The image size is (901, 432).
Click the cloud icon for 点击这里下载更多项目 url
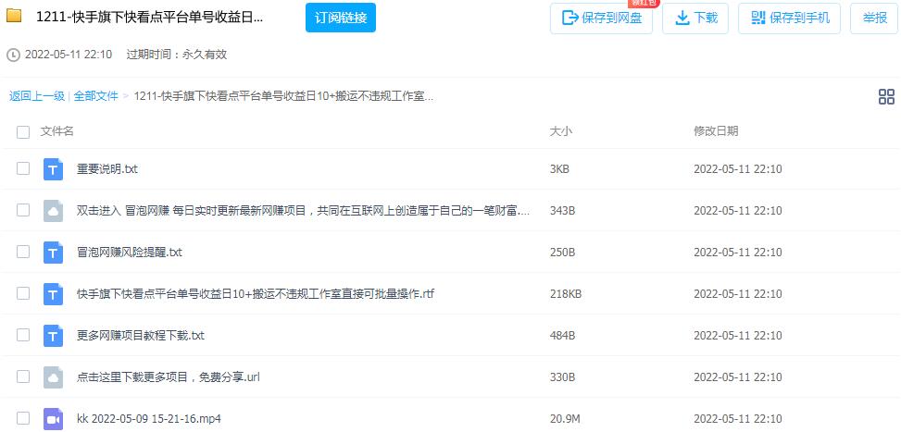(x=53, y=377)
